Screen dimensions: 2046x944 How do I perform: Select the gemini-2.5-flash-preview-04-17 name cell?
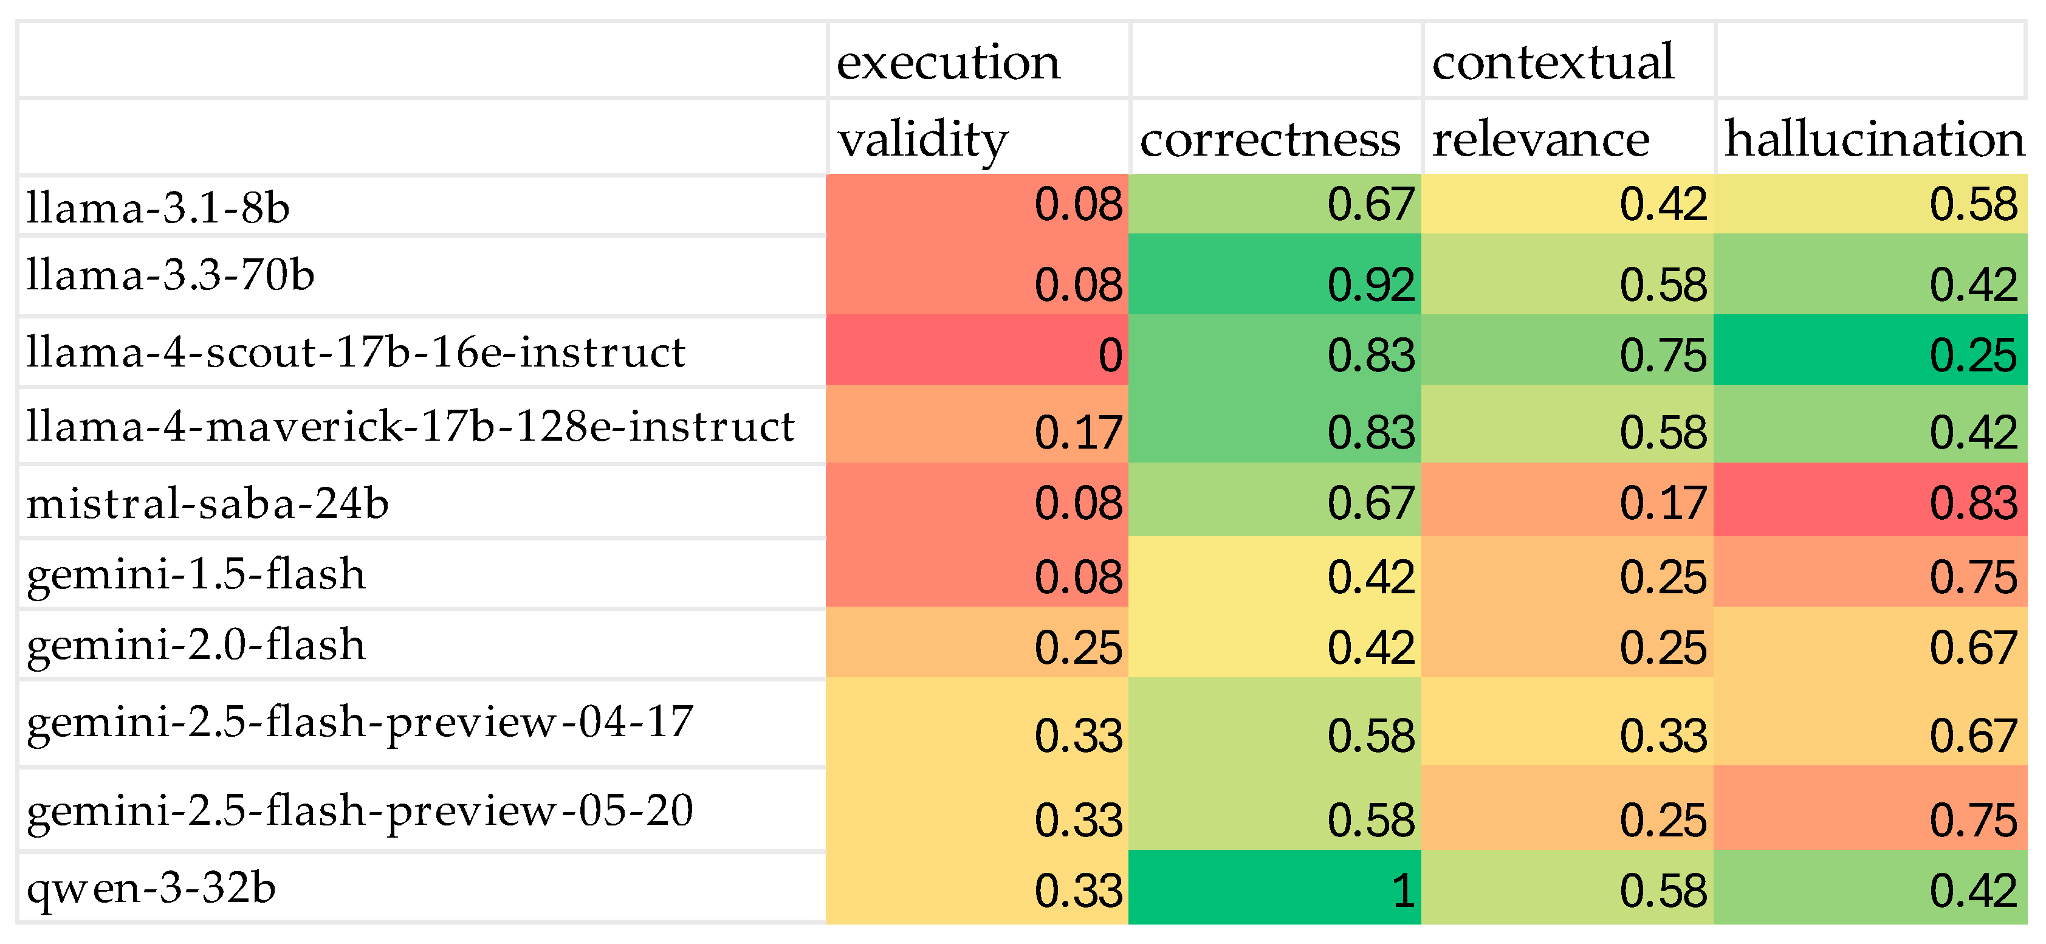point(360,722)
